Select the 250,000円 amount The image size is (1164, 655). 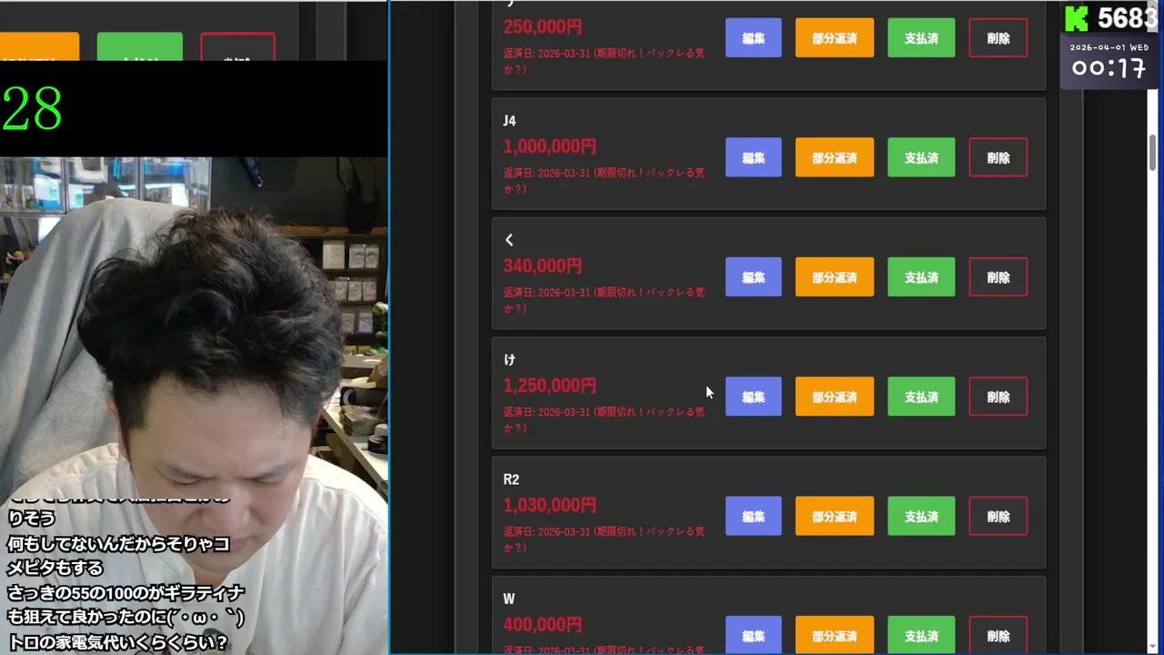click(x=543, y=27)
